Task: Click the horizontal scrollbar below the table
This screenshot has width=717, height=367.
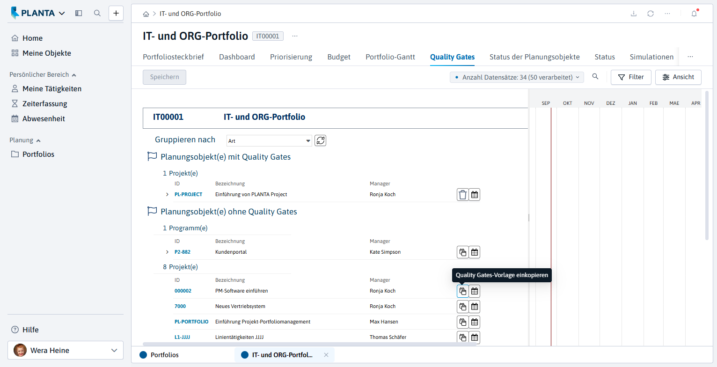Action: pos(309,344)
